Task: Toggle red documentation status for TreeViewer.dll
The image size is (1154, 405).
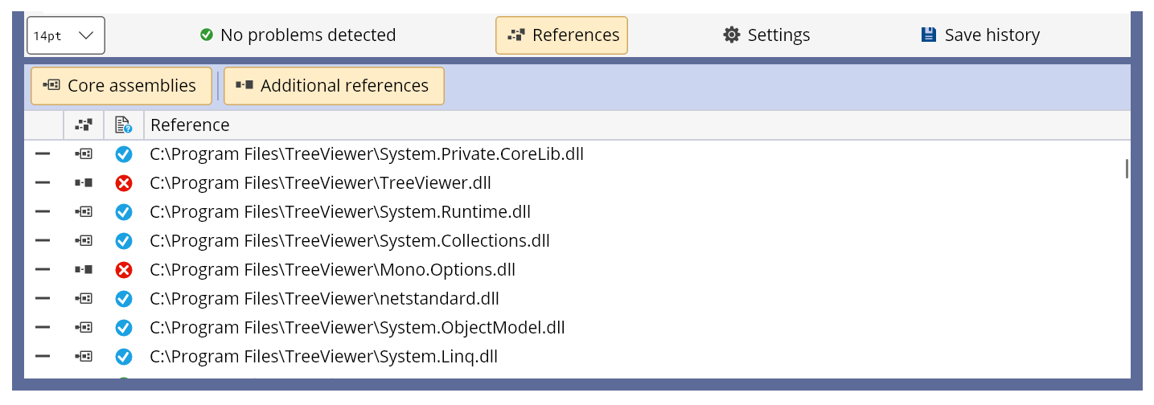Action: coord(124,183)
